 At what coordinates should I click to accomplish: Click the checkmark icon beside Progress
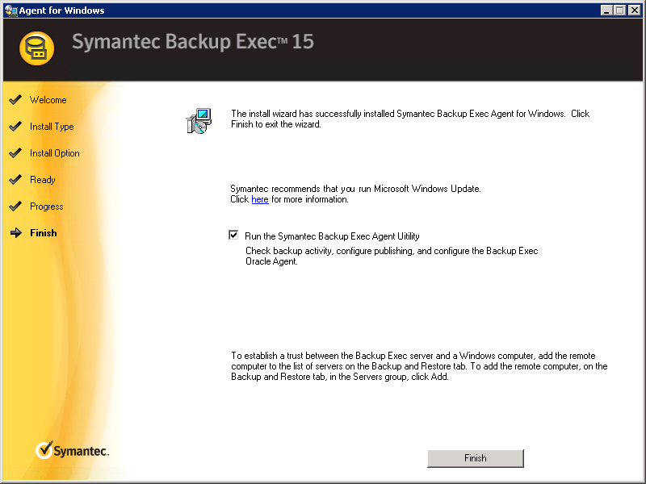click(x=15, y=207)
